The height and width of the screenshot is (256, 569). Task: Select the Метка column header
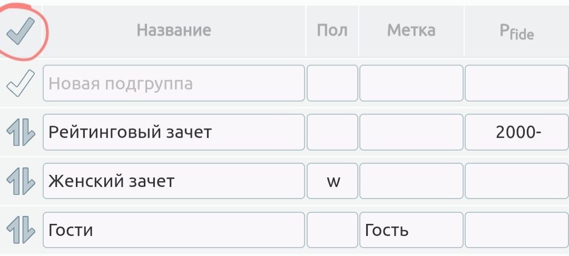411,31
